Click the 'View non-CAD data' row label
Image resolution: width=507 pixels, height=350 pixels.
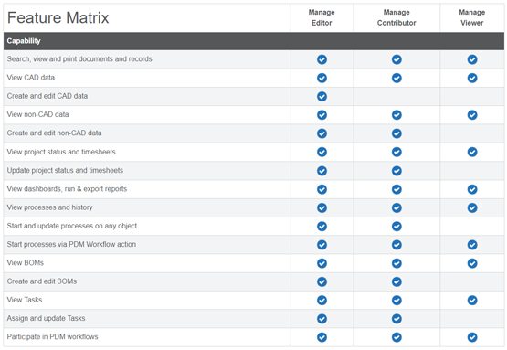pos(37,114)
